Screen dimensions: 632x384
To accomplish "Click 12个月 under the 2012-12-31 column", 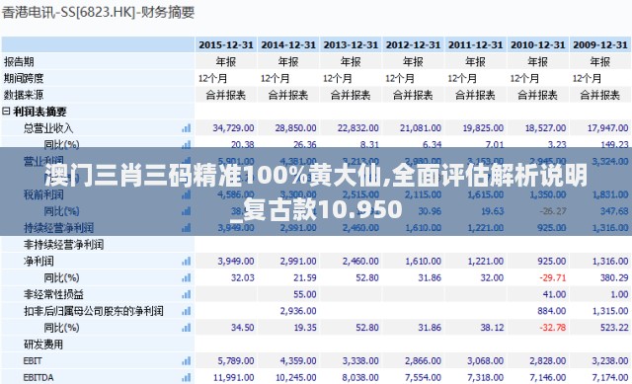I will [x=400, y=78].
